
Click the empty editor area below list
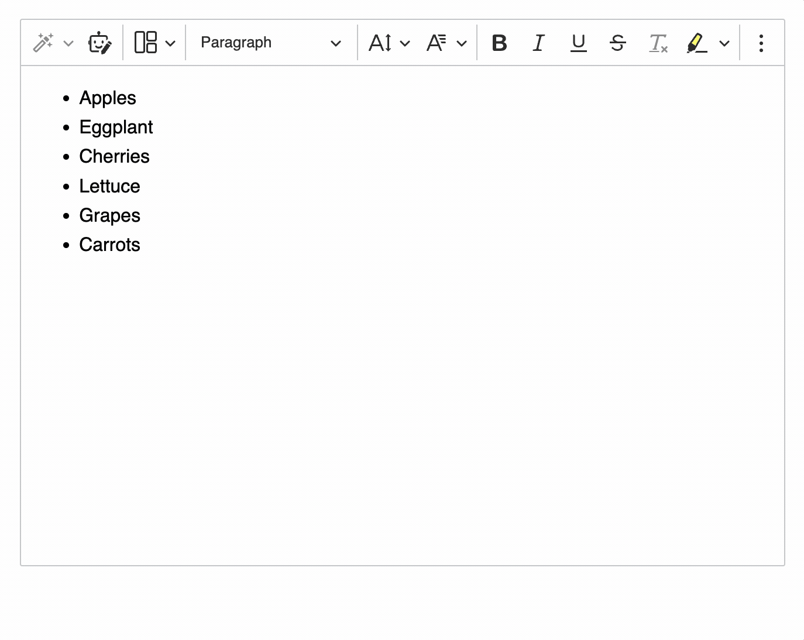(x=402, y=410)
